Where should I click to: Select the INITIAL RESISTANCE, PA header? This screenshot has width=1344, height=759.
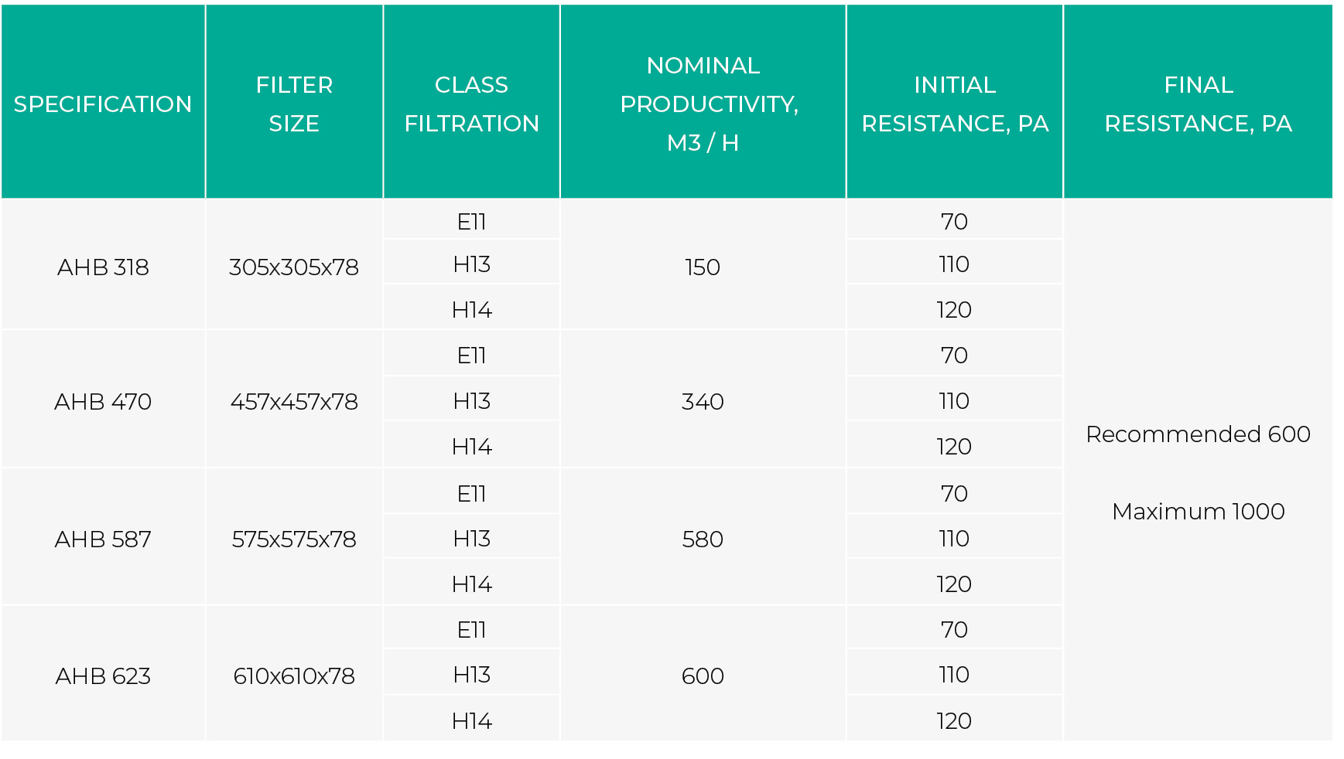954,104
